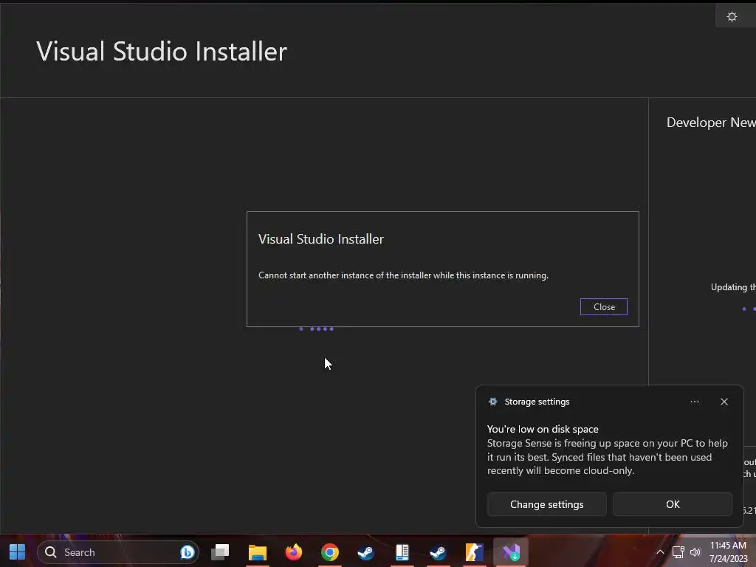Click the Storage settings gear icon
Image resolution: width=756 pixels, height=567 pixels.
492,402
